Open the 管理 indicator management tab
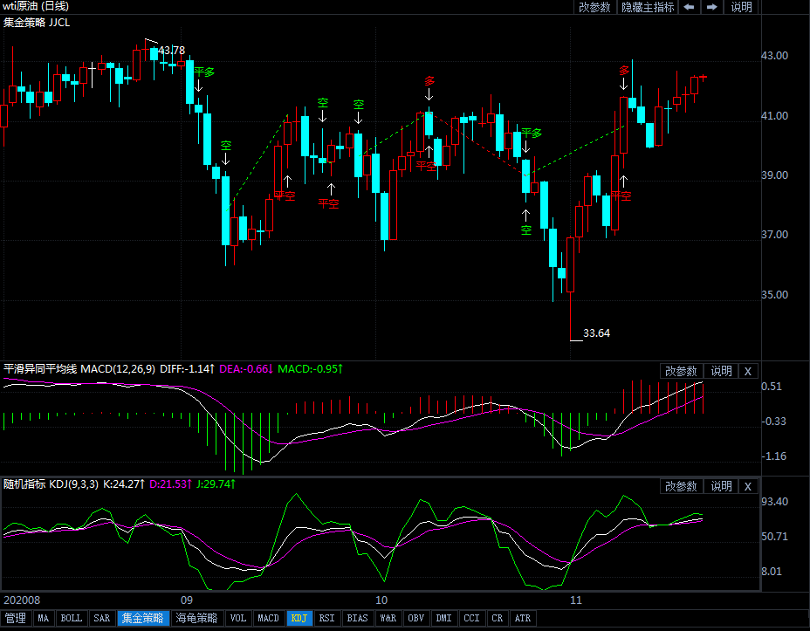 click(16, 619)
